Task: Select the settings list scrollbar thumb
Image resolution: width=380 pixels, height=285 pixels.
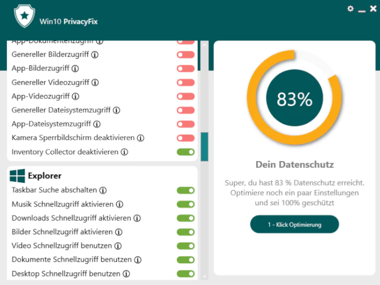Action: 205,147
